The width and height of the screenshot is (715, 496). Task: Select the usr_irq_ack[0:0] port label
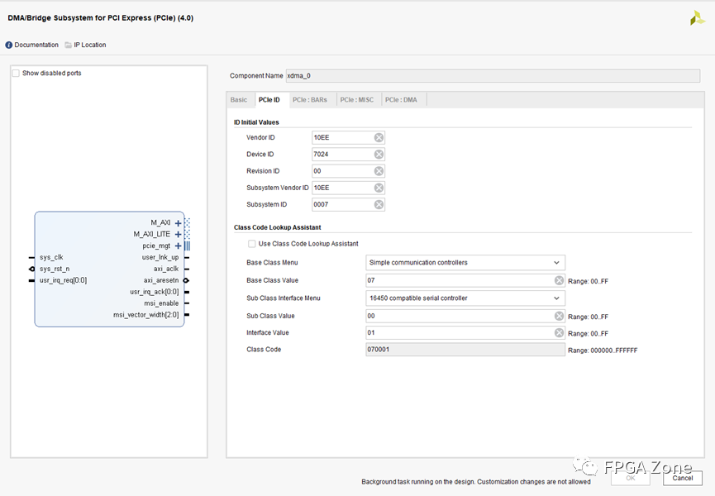(x=154, y=292)
